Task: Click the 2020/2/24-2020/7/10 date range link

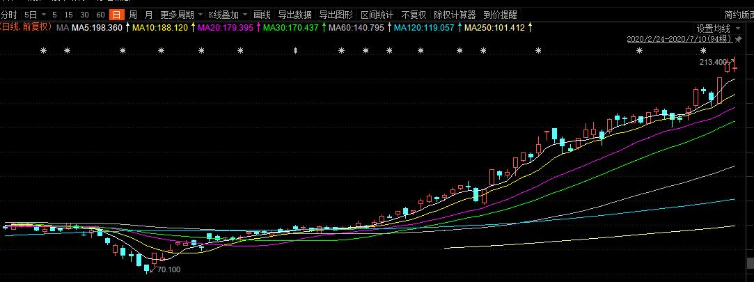Action: pyautogui.click(x=680, y=39)
